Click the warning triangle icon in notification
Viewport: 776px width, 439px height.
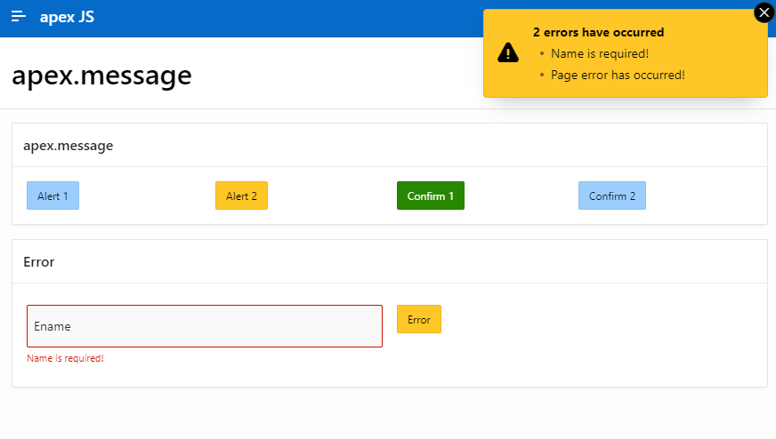point(508,52)
